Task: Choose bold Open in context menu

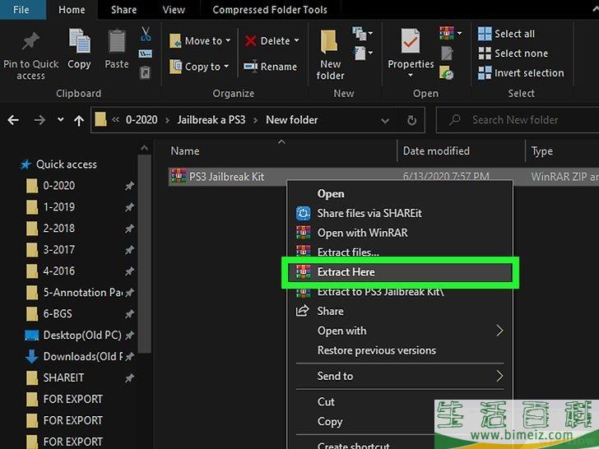Action: tap(331, 194)
